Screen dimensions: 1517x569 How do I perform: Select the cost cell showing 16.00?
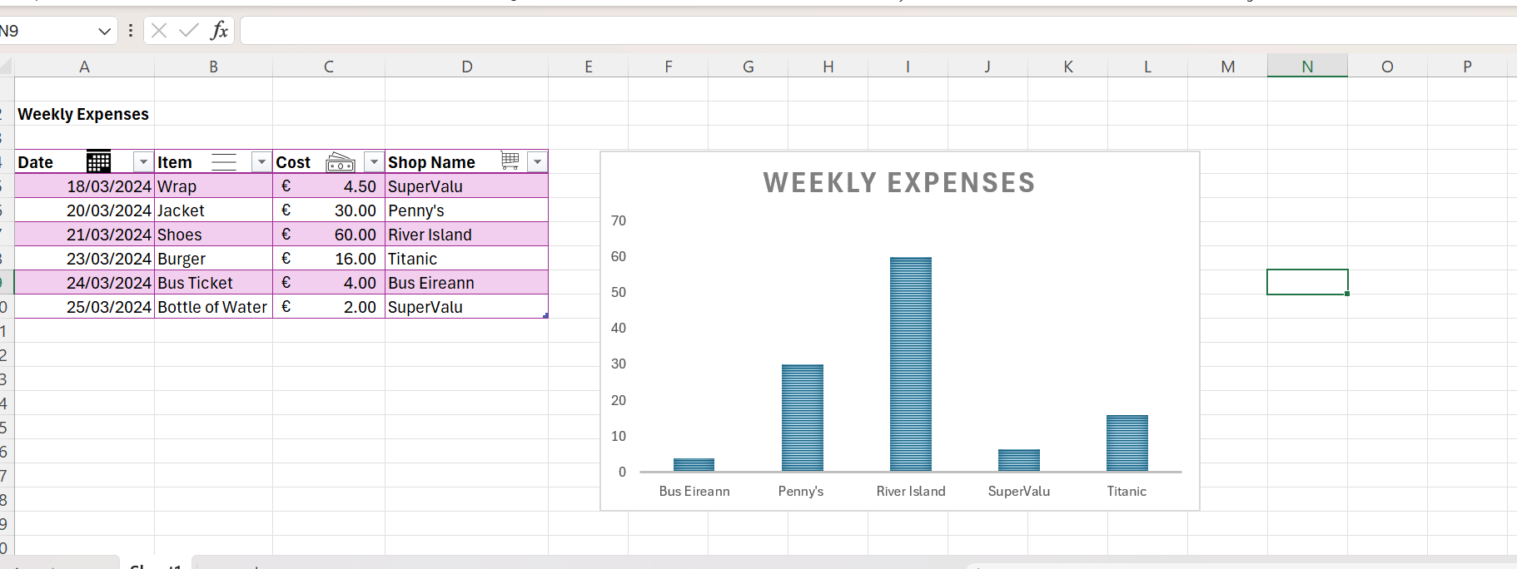pyautogui.click(x=329, y=259)
